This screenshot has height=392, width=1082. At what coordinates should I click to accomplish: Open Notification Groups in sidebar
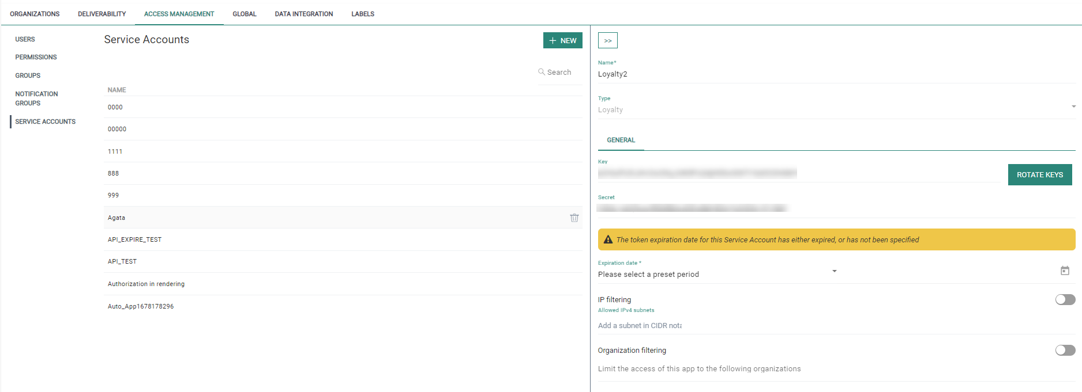[x=36, y=98]
